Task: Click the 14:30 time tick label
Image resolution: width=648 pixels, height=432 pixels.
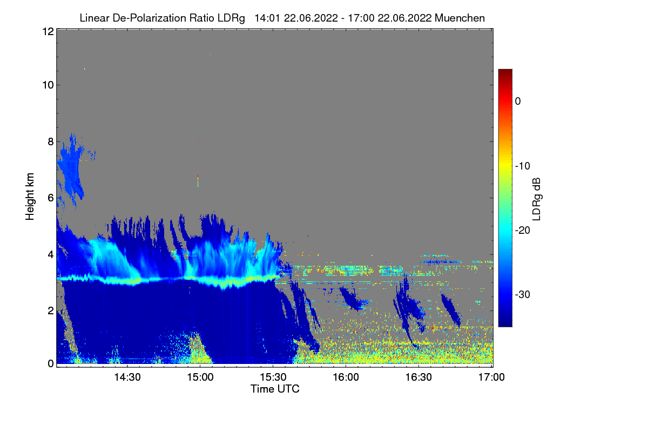Action: pyautogui.click(x=127, y=377)
